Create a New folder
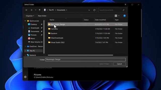The height and width of the screenshot is (90, 161). point(42,16)
